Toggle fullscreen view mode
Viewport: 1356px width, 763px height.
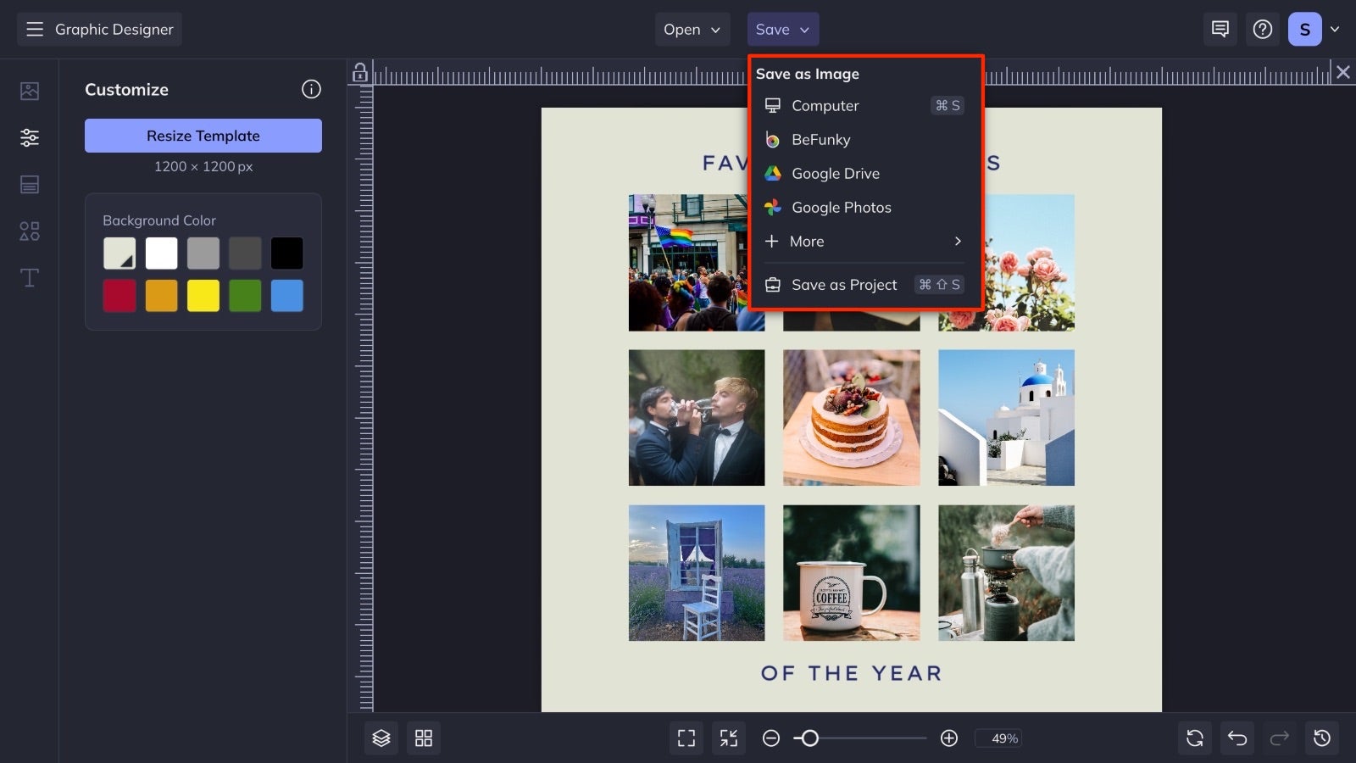coord(686,738)
